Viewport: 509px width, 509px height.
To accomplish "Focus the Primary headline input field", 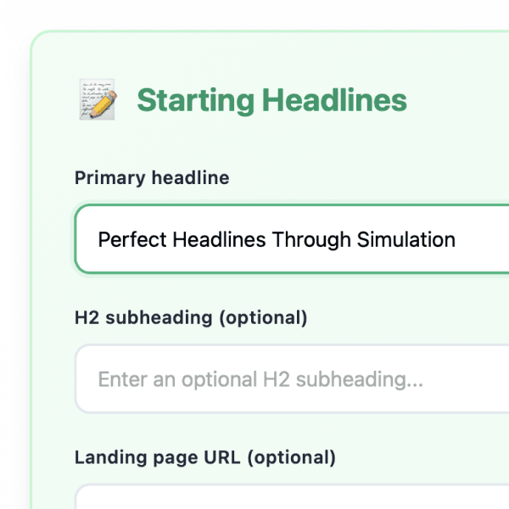I will click(x=288, y=239).
